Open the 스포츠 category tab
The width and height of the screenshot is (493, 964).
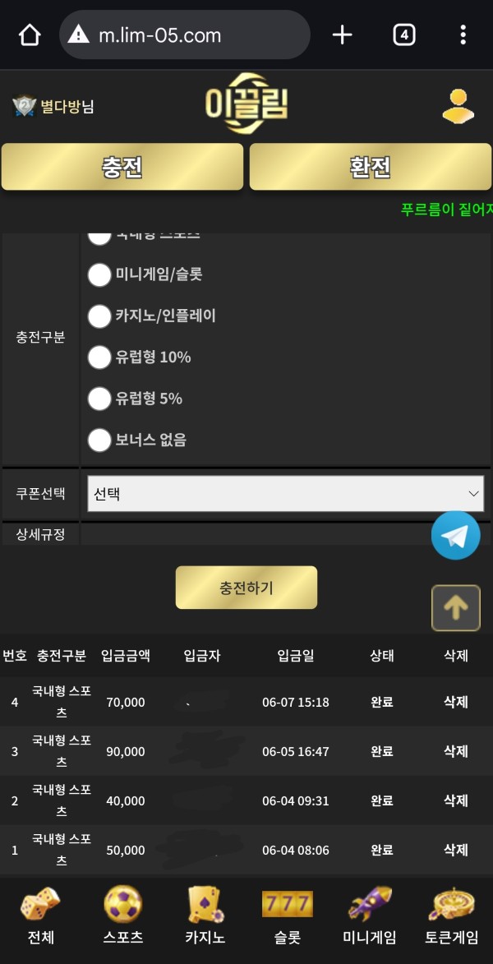(123, 916)
